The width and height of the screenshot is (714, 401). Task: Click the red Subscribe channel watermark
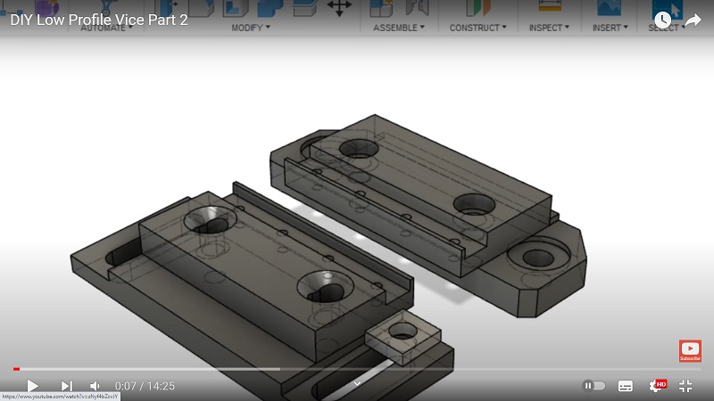tap(690, 351)
